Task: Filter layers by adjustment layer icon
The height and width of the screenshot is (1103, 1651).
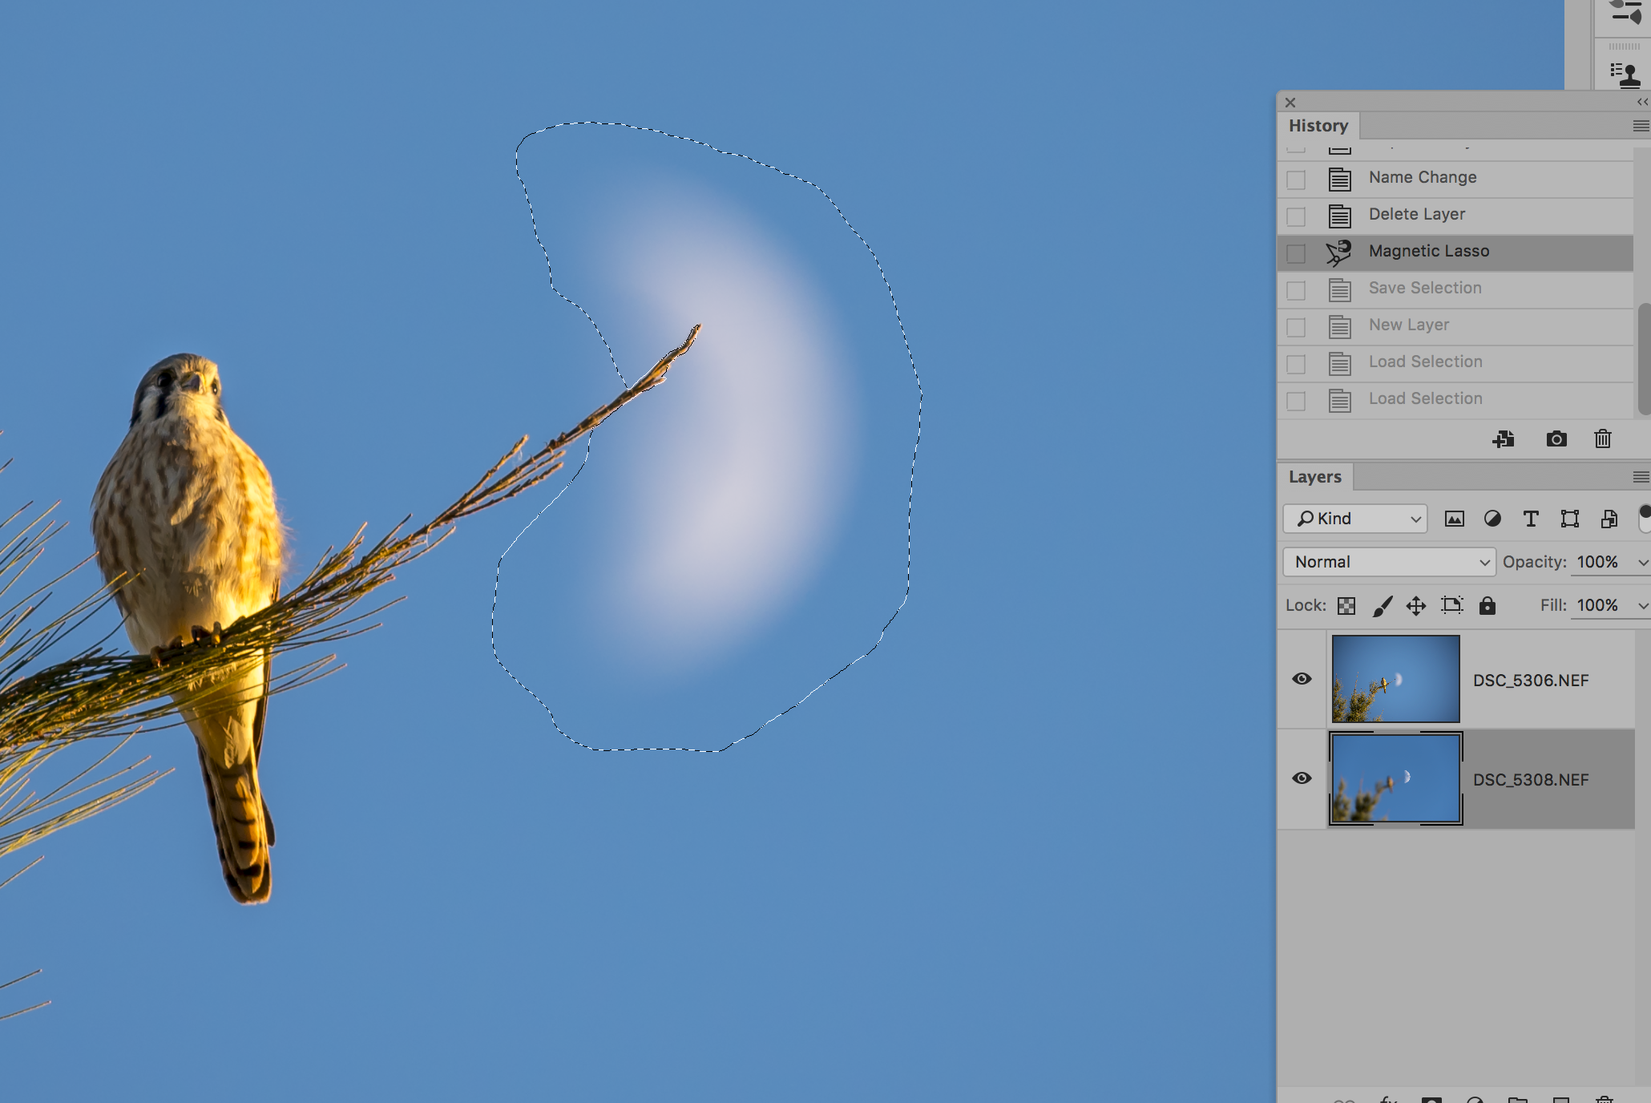Action: pos(1492,519)
